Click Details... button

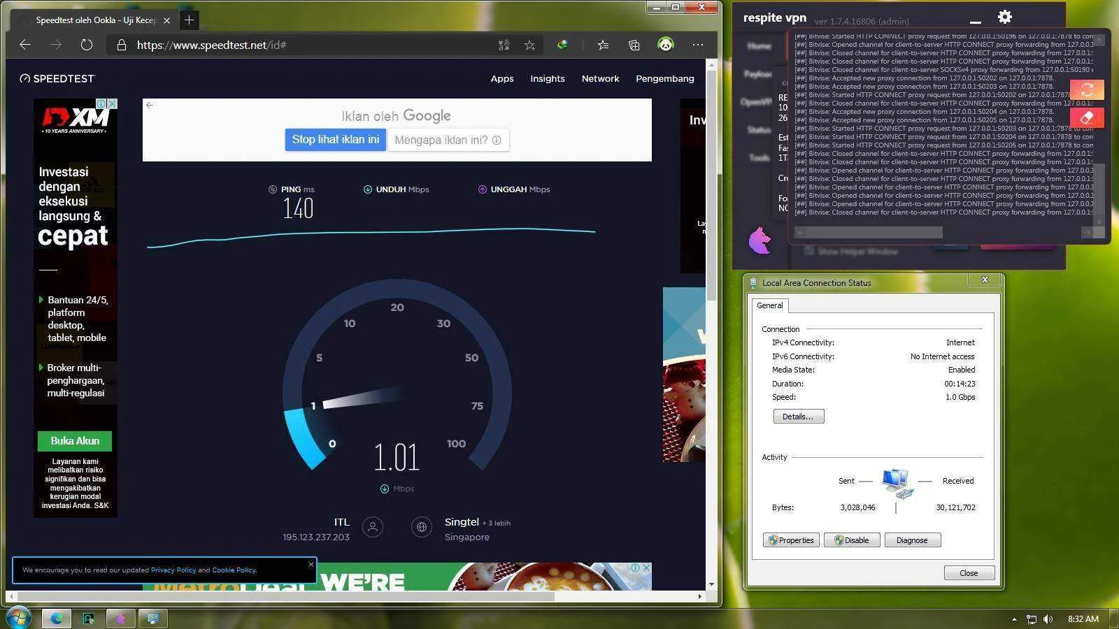(799, 417)
